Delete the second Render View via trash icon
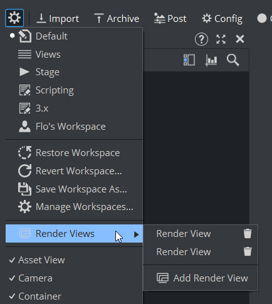272x304 pixels. 248,251
